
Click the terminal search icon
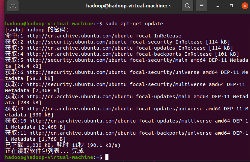(x=187, y=6)
